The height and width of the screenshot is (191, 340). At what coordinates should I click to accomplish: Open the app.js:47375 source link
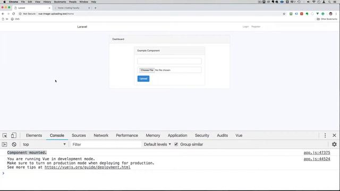(317, 153)
